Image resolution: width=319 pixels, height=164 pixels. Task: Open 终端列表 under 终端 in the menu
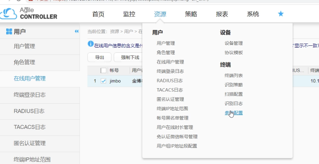(234, 75)
